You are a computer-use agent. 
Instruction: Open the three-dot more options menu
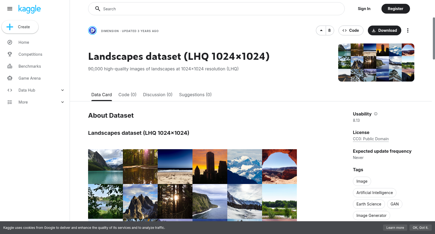[x=408, y=30]
